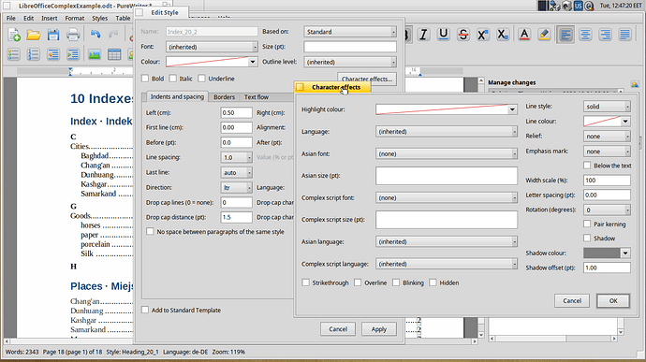Tick the Bold checkbox in Edit Style

(145, 79)
